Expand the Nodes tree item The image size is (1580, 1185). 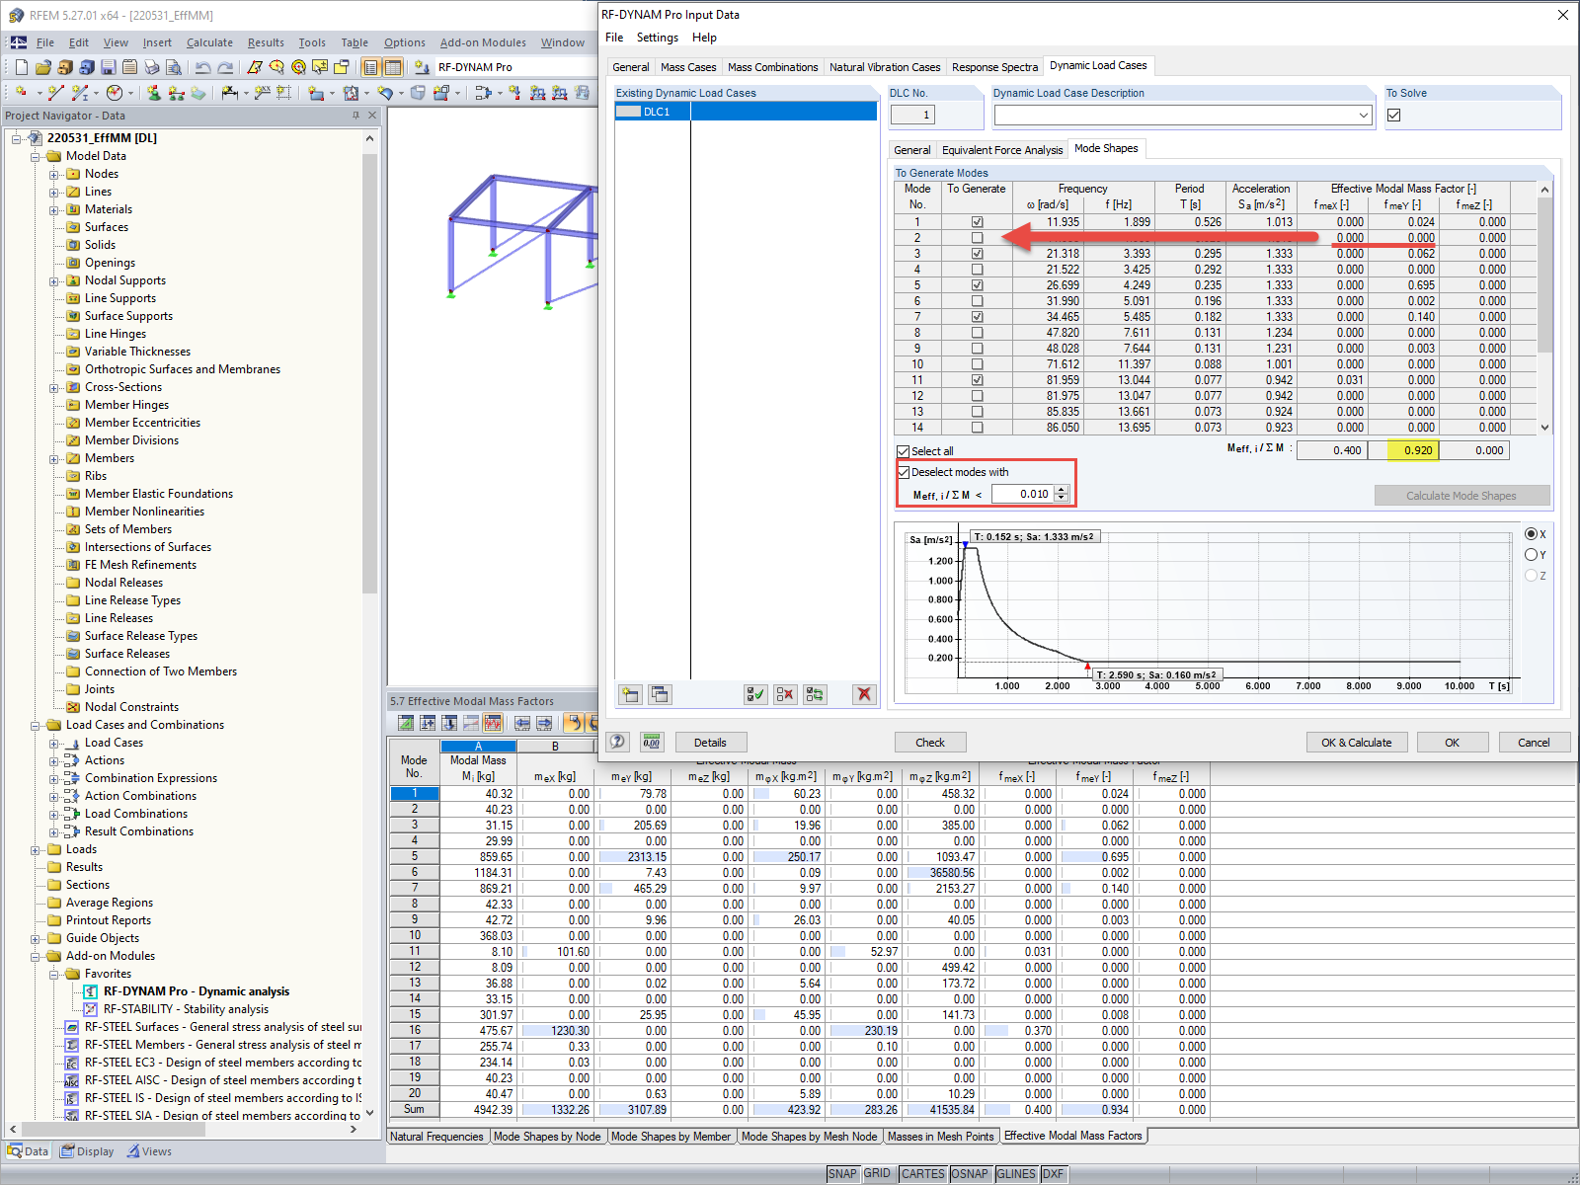[54, 174]
